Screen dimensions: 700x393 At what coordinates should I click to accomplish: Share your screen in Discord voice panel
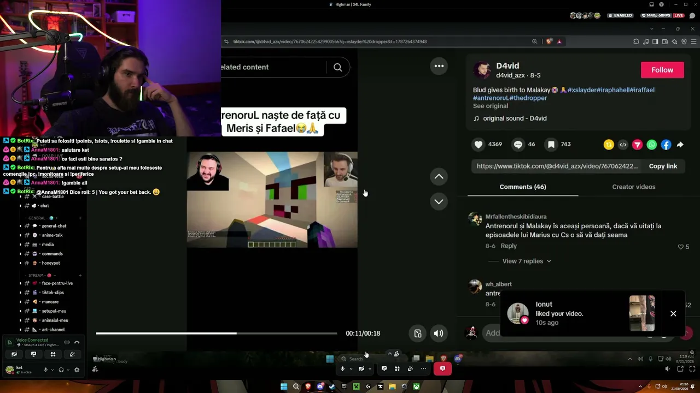pos(33,354)
